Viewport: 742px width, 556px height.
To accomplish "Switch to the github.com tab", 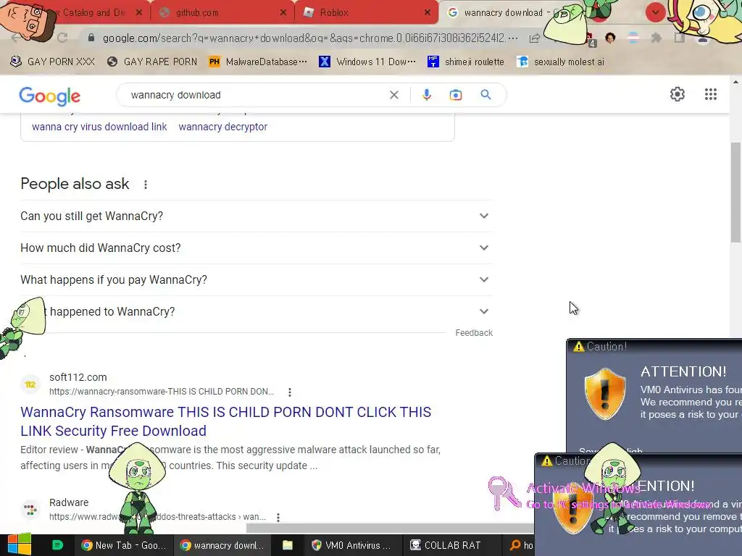I will (x=222, y=13).
